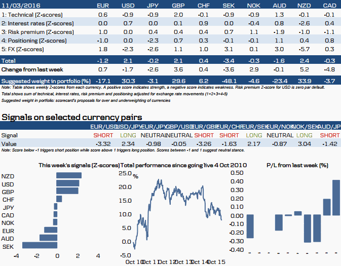Screen dimensions: 341x266
Task: Click 'Signals on selected currency pairs' heading
Action: [x=71, y=117]
